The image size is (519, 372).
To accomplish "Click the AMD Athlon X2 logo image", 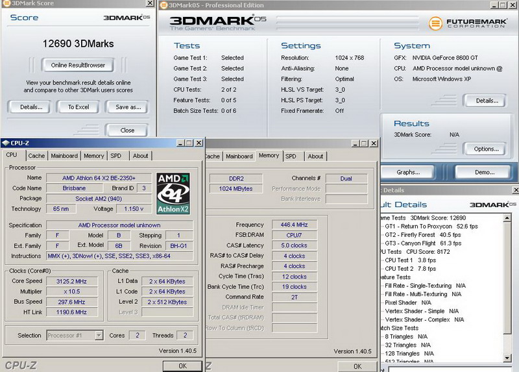I will (x=173, y=193).
